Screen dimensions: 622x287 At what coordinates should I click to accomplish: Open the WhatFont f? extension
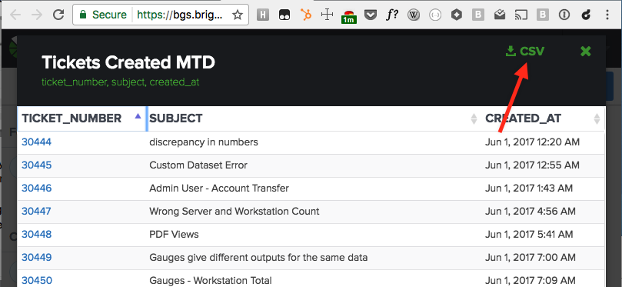[392, 15]
